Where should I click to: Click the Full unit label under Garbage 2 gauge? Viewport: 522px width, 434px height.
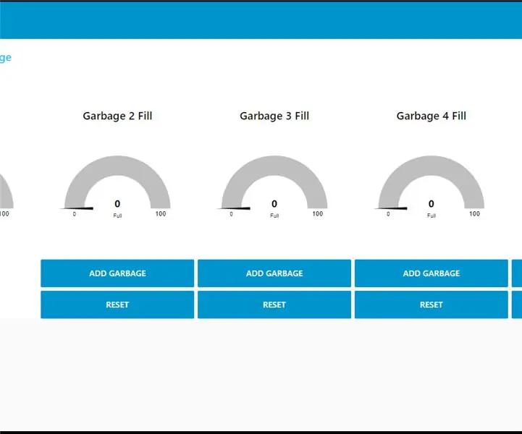pyautogui.click(x=117, y=216)
